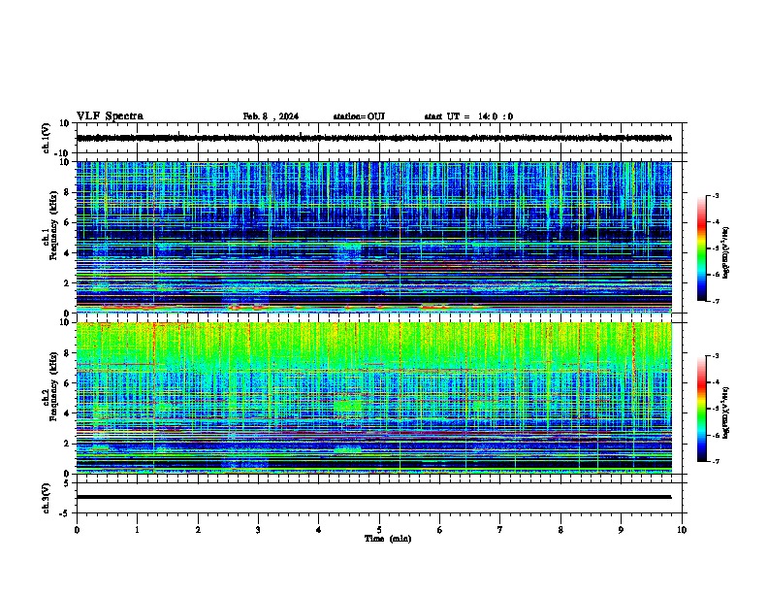Click the ch.1 spectrogram color scale bar
768x594 pixels.
(701, 248)
